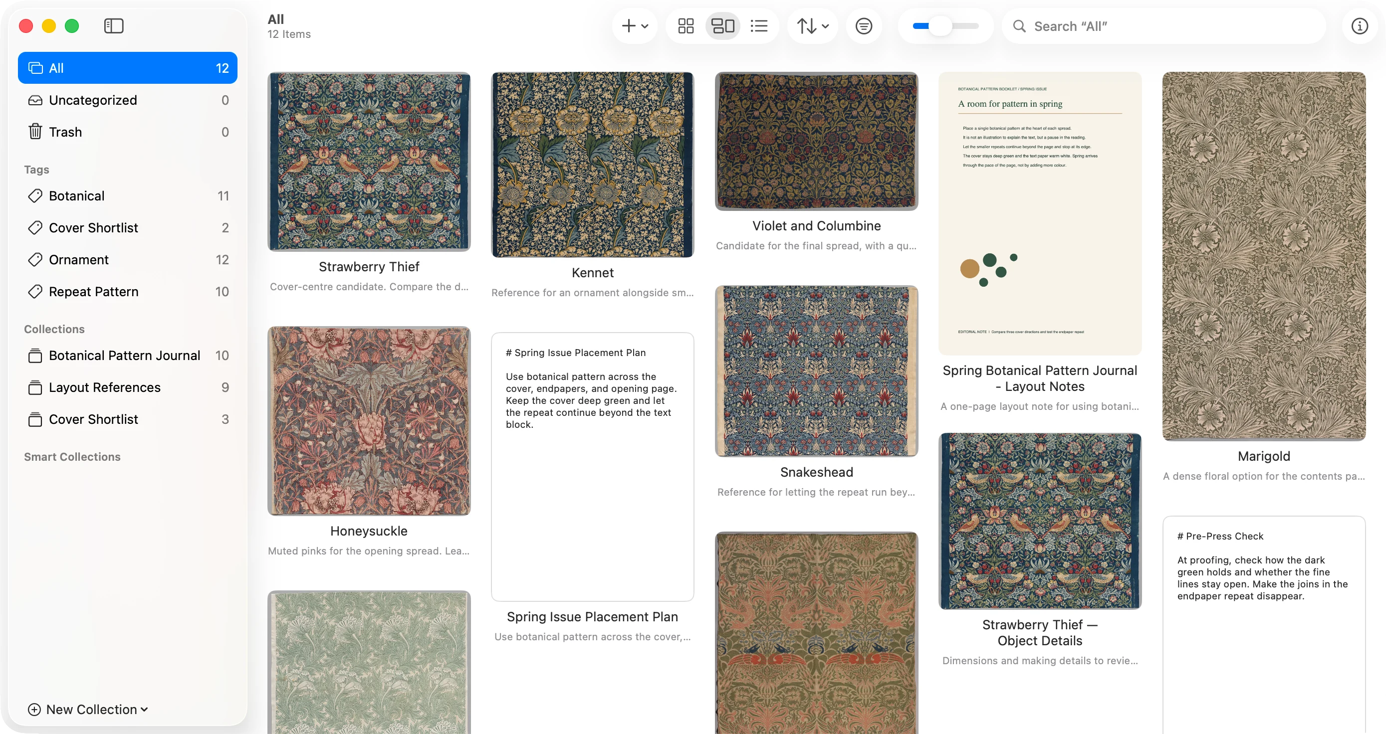Click the Violet and Columbine title

[816, 226]
